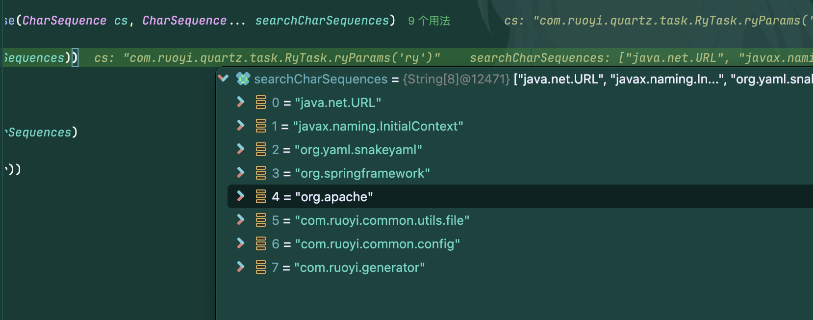Image resolution: width=813 pixels, height=320 pixels.
Task: Click the inline cs hint on the signature line
Action: pyautogui.click(x=659, y=21)
